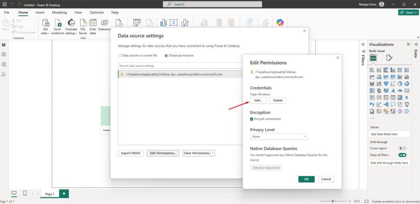Uncheck Encrypt connections checkbox
This screenshot has width=420, height=204.
click(x=251, y=119)
